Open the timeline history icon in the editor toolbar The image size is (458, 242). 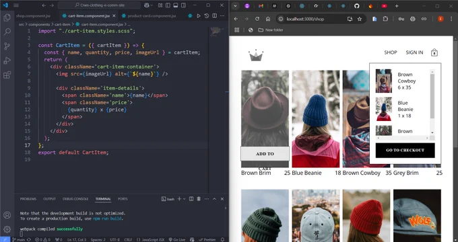pos(207,16)
